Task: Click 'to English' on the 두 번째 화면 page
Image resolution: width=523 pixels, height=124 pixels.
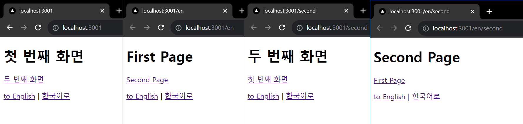Action: [263, 96]
